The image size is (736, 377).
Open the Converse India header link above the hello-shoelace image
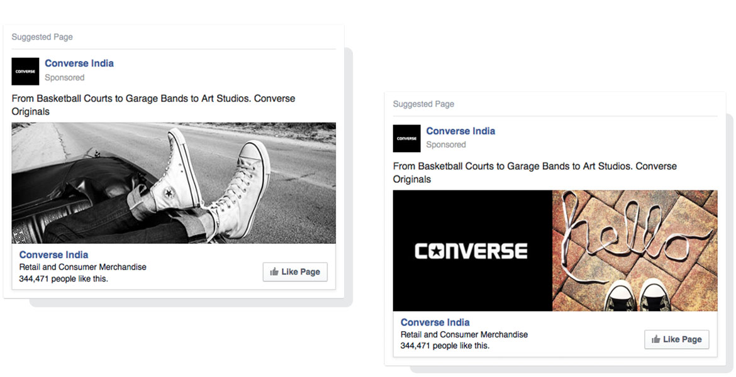point(460,131)
